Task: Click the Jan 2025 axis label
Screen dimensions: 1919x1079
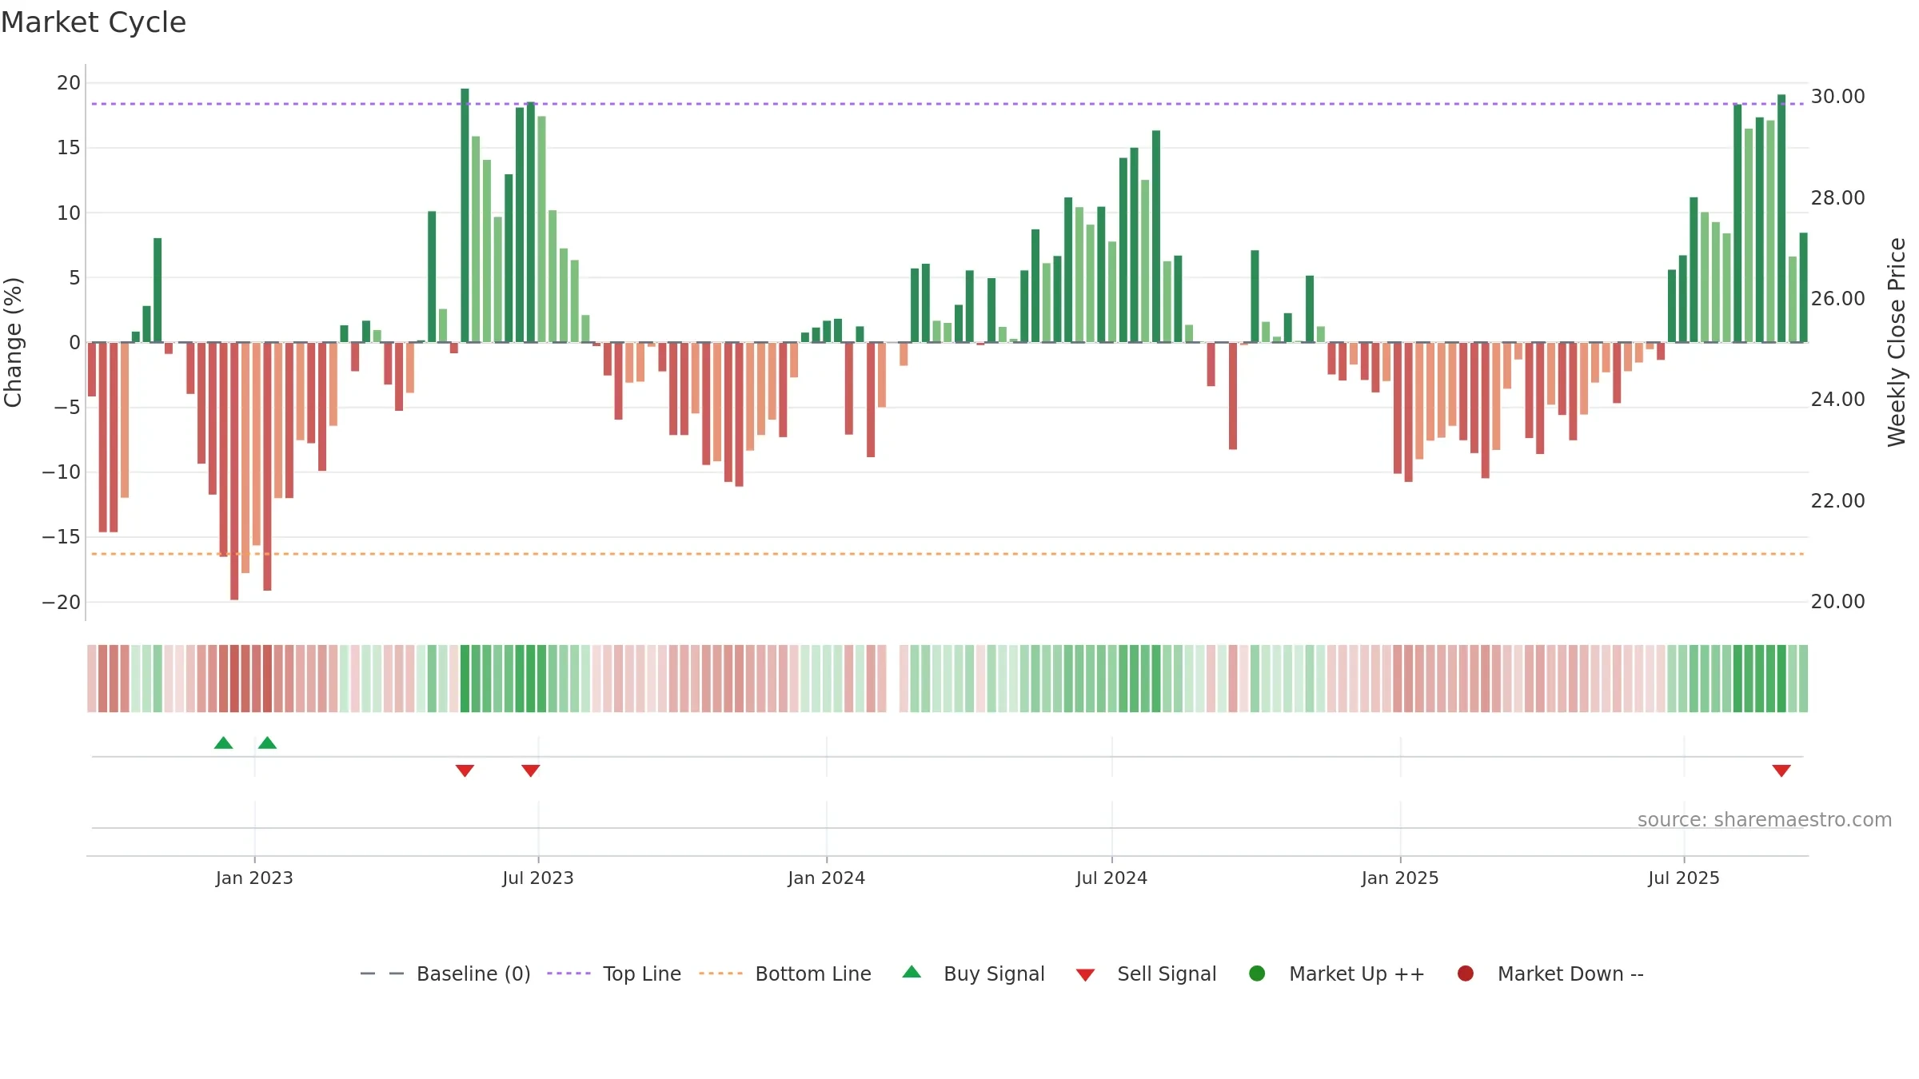Action: tap(1400, 878)
